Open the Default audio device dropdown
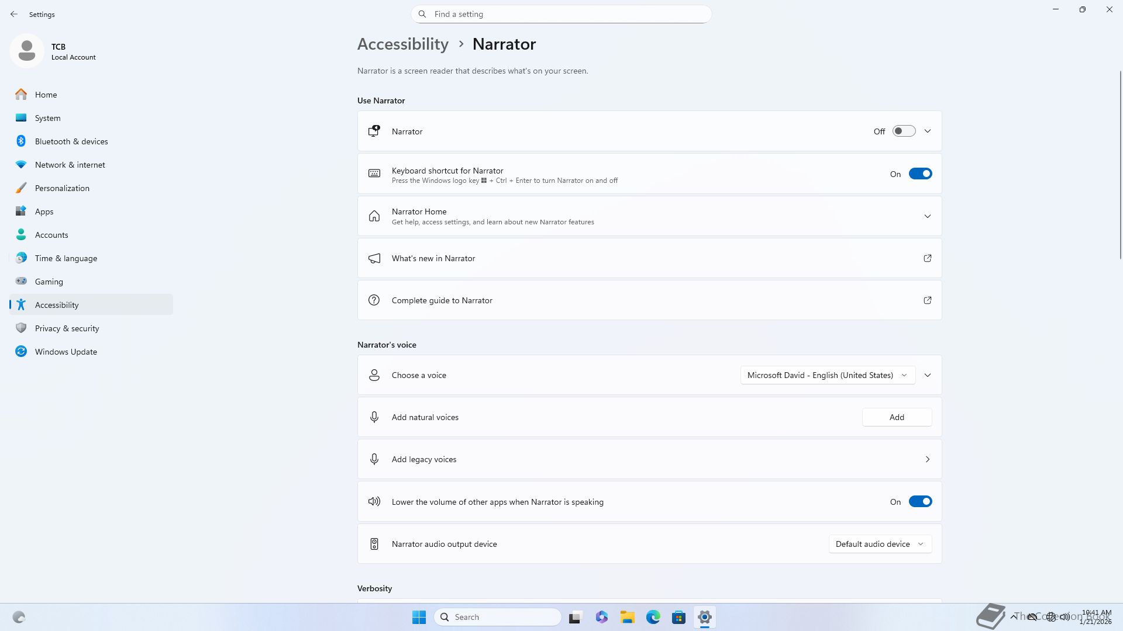The width and height of the screenshot is (1123, 631). pos(880,544)
